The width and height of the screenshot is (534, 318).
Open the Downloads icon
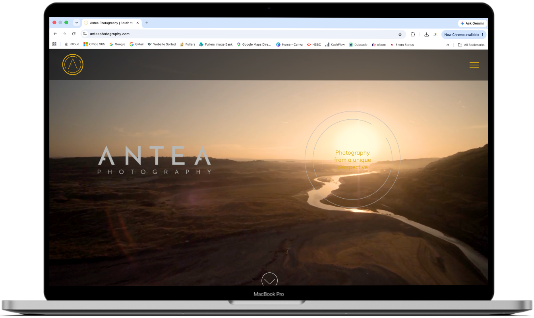tap(426, 34)
